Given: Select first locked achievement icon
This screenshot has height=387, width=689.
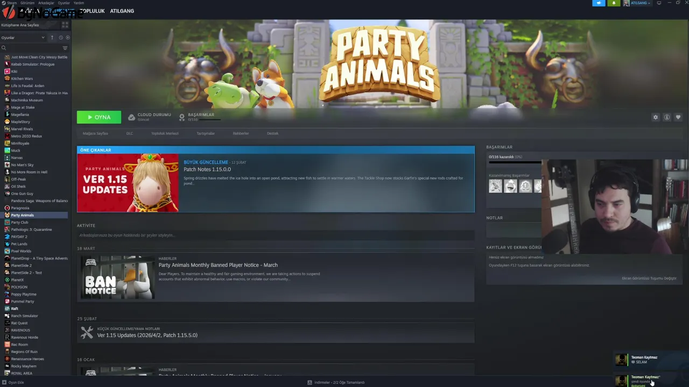Looking at the screenshot, I should point(495,186).
